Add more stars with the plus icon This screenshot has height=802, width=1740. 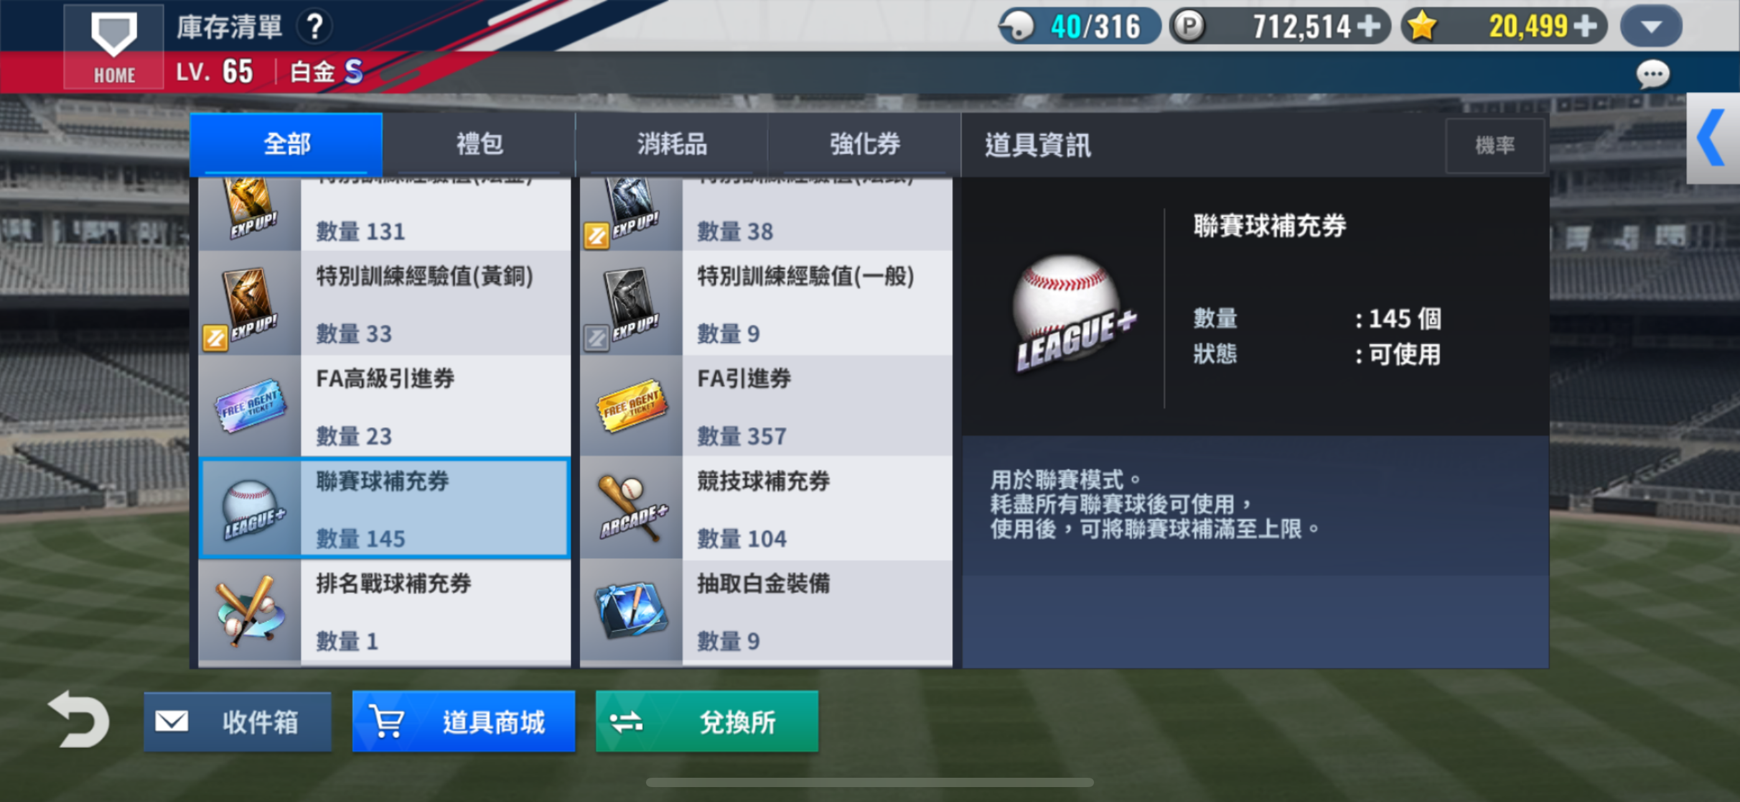click(1585, 26)
